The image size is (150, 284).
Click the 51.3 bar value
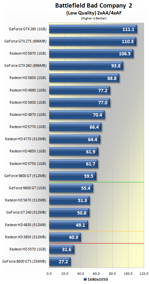pyautogui.click(x=82, y=200)
